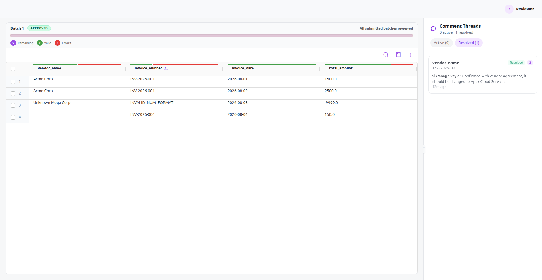Viewport: 542px width, 280px height.
Task: Click the green Valid count badge
Action: pyautogui.click(x=40, y=43)
